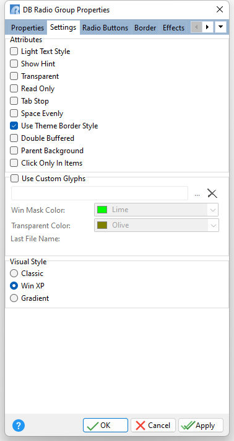Browse for glyph file with ellipsis button

point(197,194)
